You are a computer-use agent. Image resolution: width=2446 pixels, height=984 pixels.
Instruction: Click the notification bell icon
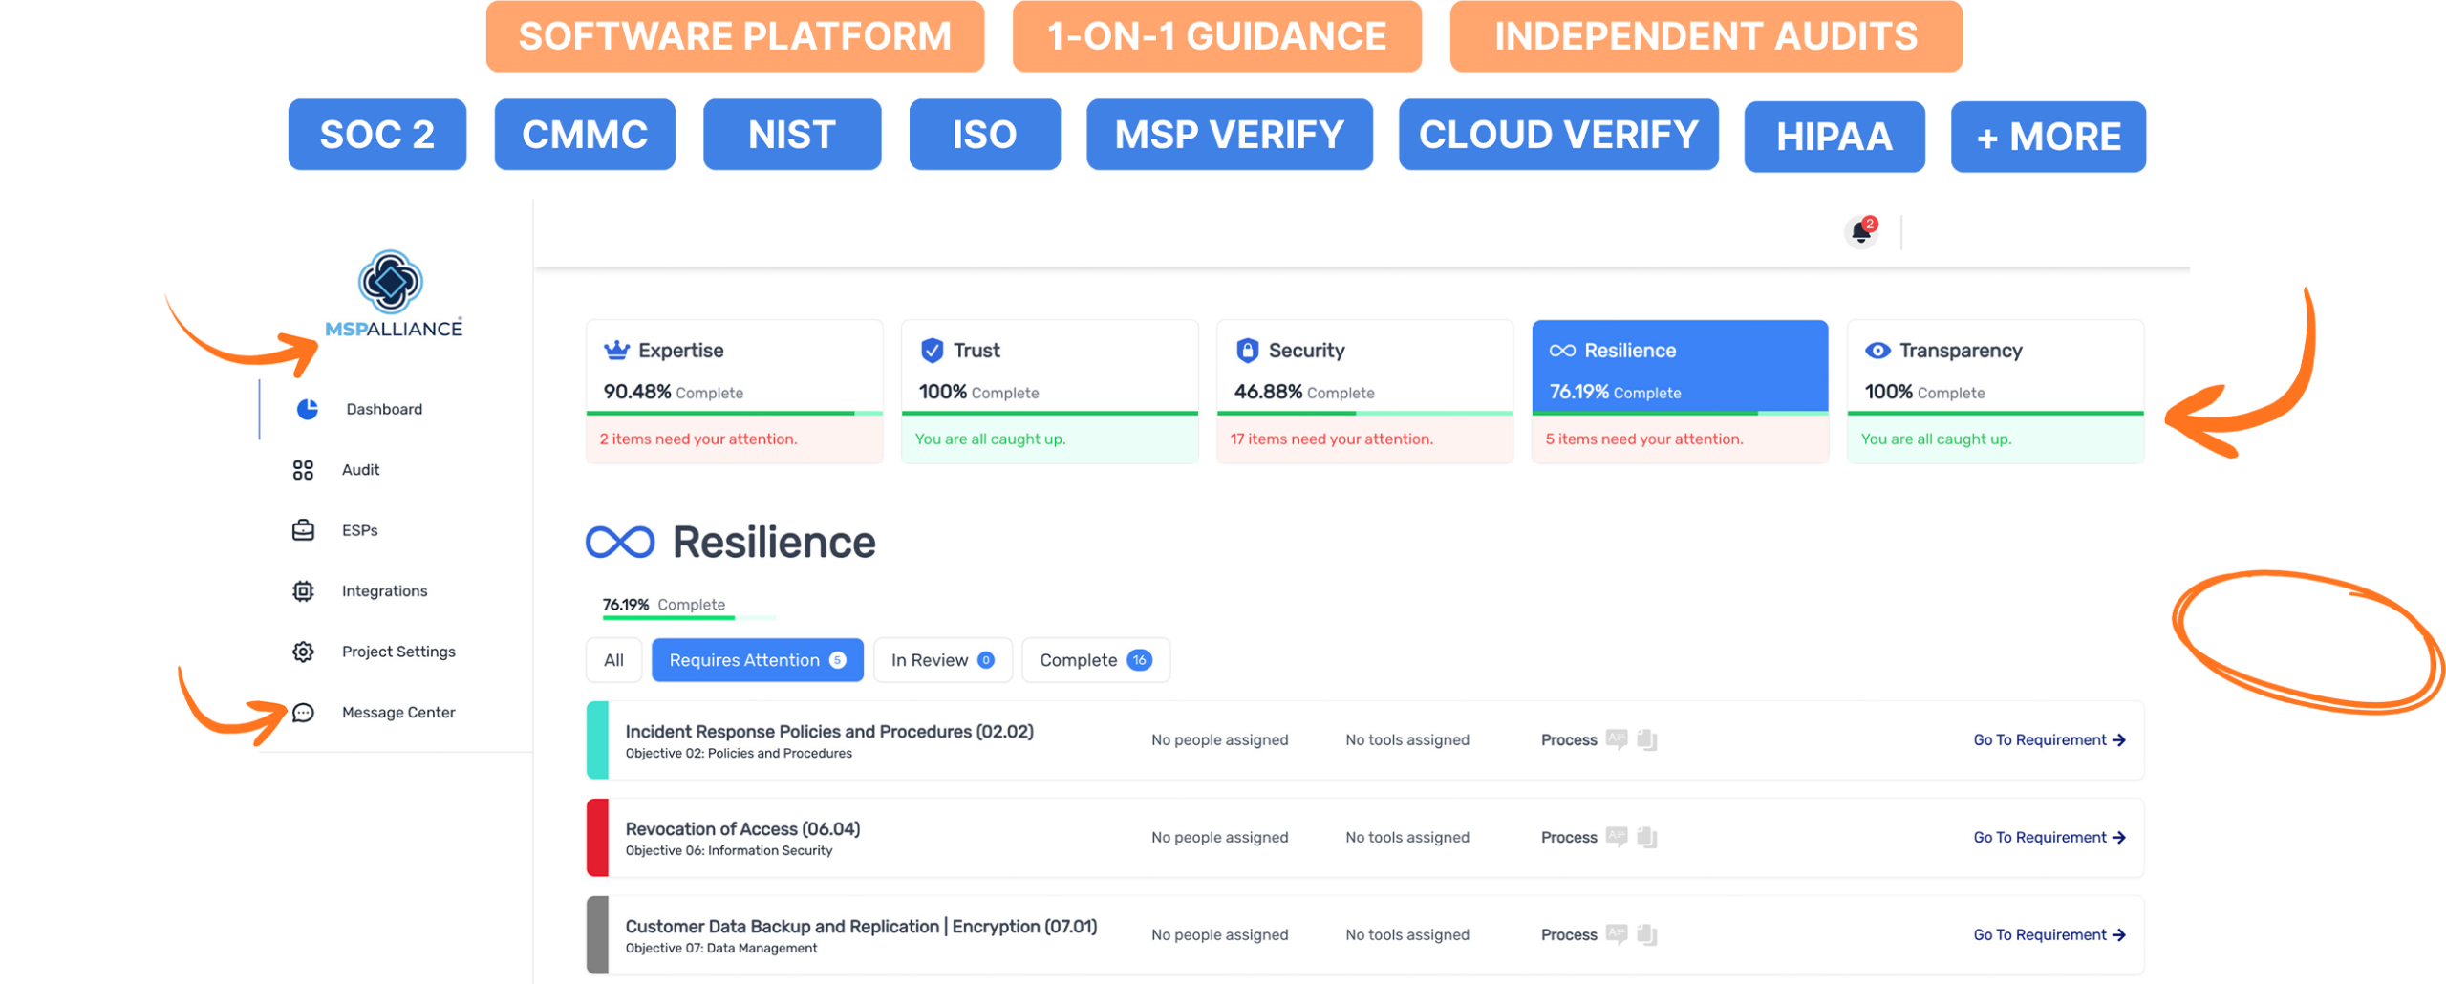click(1860, 232)
